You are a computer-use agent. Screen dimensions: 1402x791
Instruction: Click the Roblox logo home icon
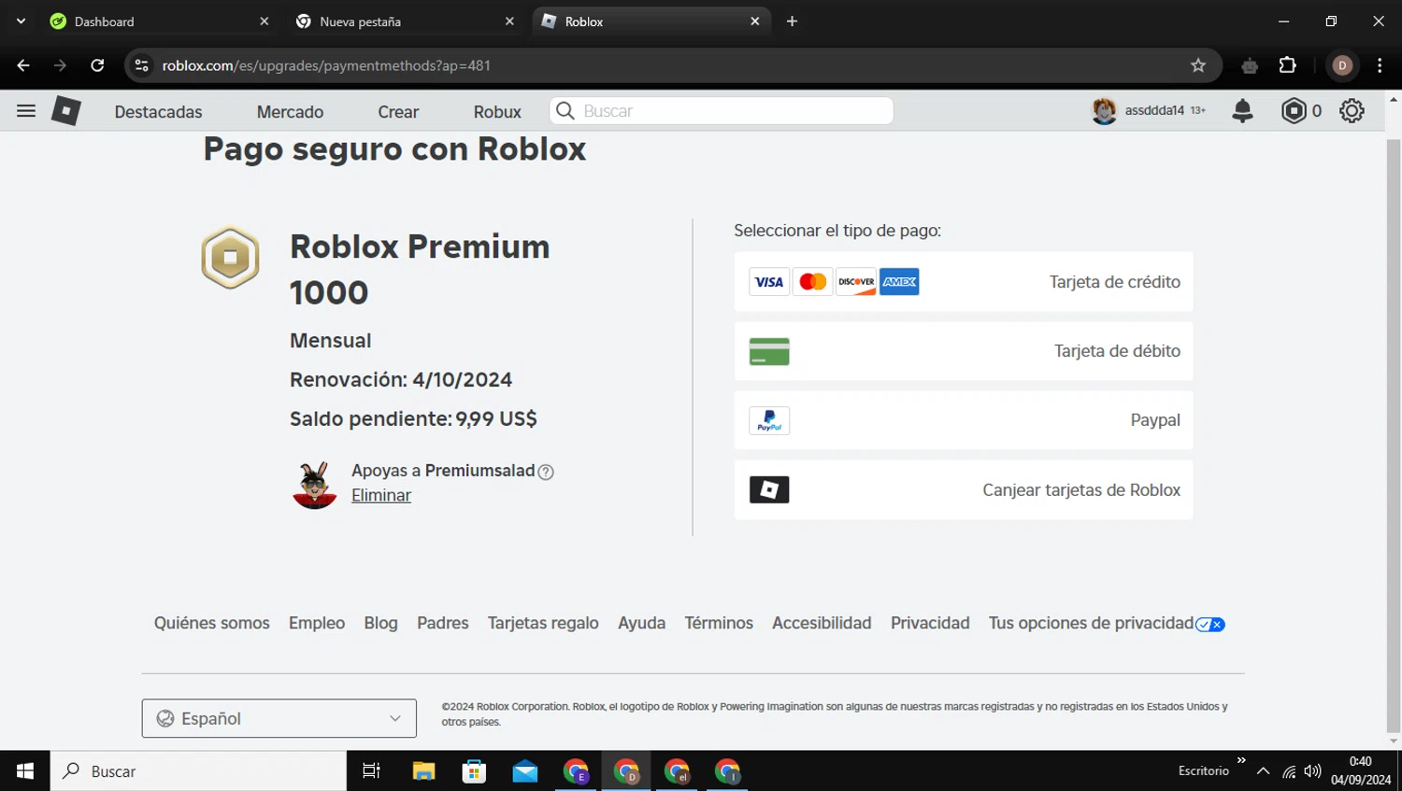[x=65, y=111]
